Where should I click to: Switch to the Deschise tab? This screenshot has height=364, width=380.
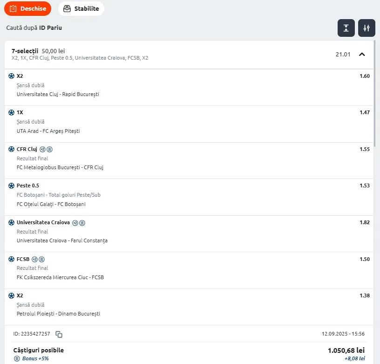coord(27,8)
